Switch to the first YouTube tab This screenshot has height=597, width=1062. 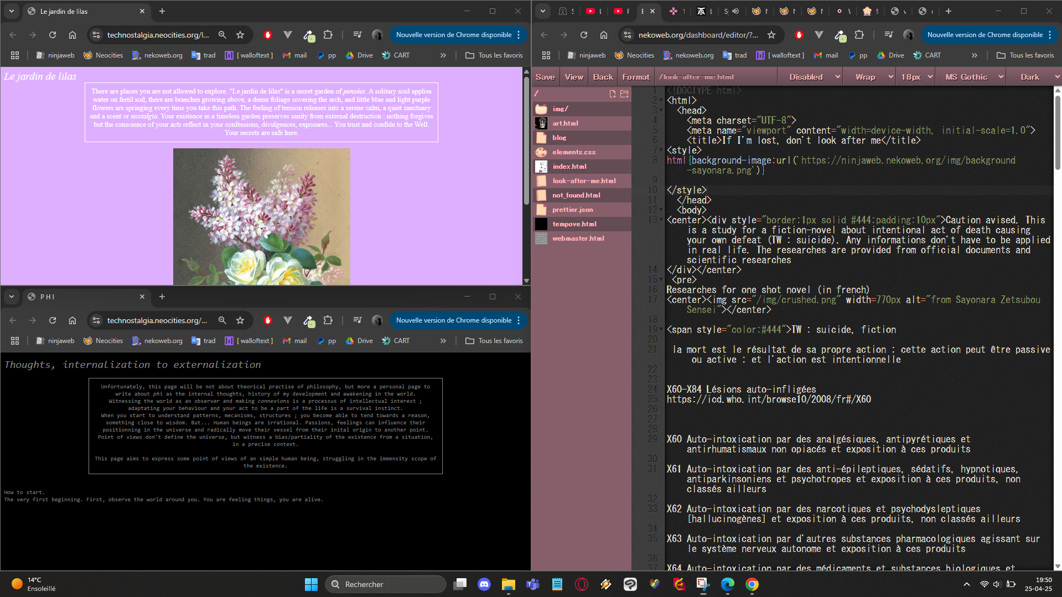pyautogui.click(x=594, y=11)
